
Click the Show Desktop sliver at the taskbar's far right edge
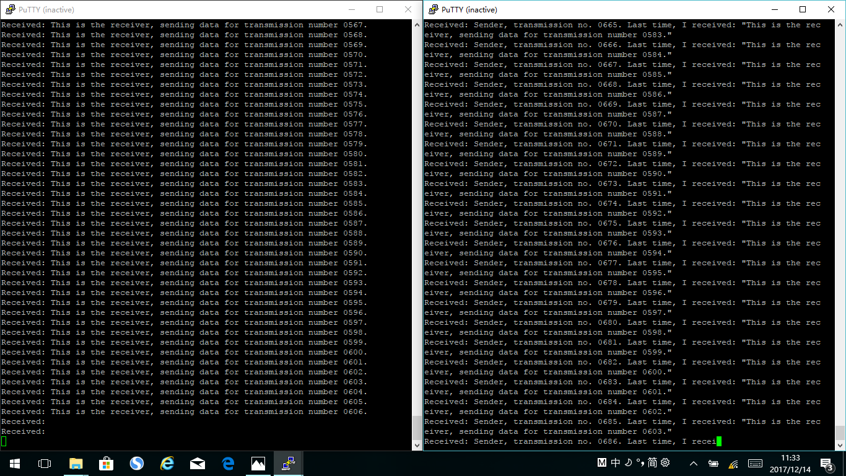[x=844, y=463]
